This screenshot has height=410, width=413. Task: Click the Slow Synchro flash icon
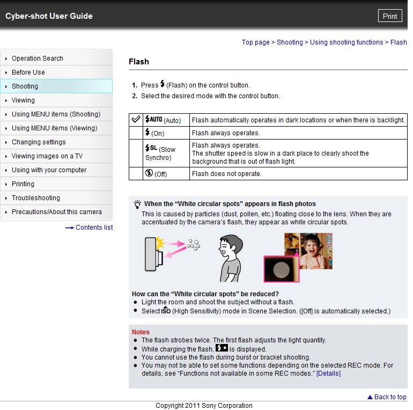tap(151, 148)
